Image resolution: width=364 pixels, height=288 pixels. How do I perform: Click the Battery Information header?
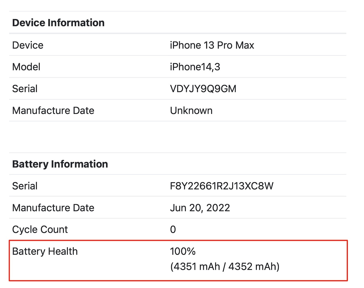coord(60,164)
